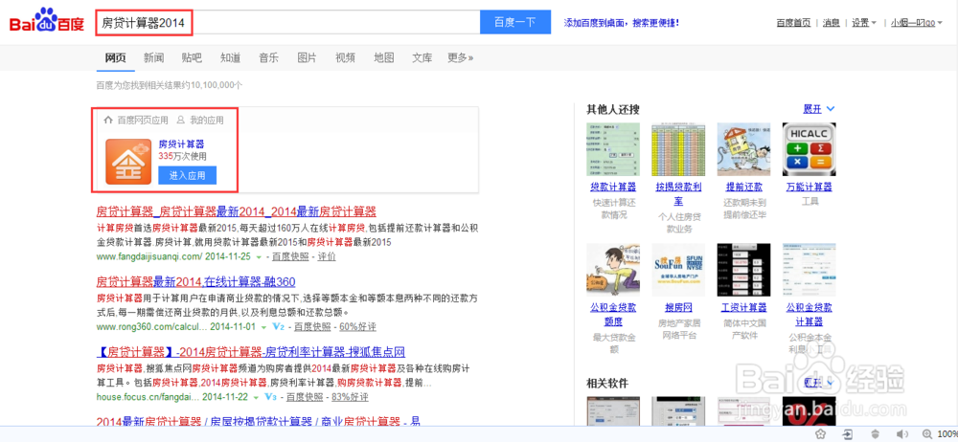Click the 提前还款 cartoon thumbnail
This screenshot has width=958, height=442.
click(743, 149)
